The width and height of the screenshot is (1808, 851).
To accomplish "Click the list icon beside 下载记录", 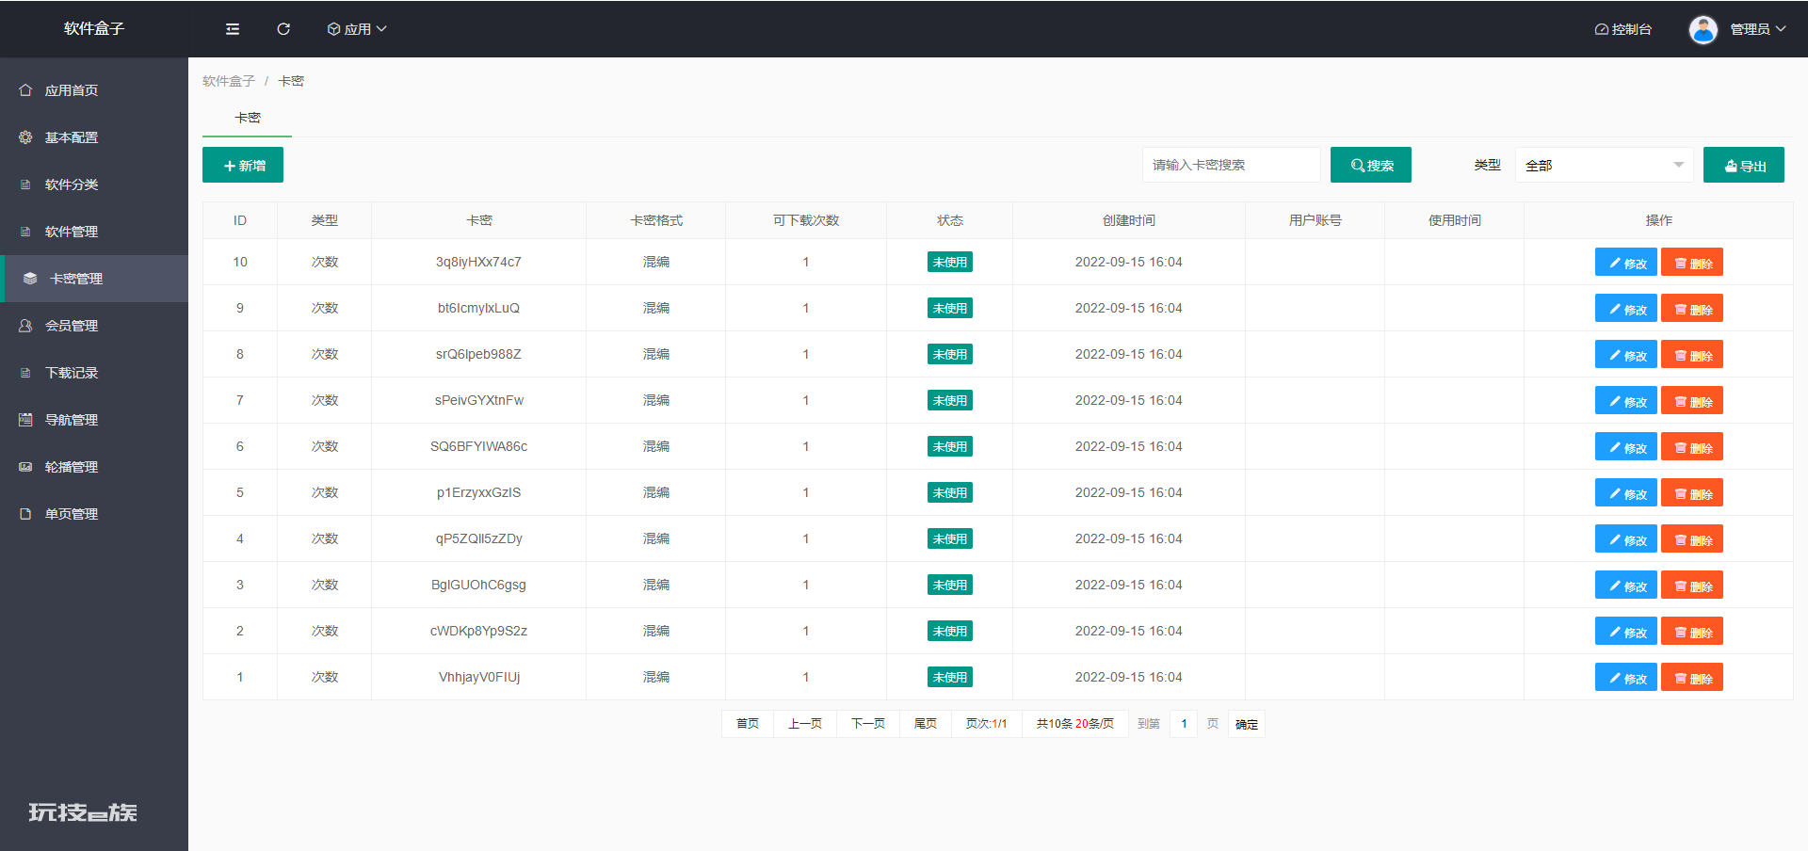I will [x=25, y=373].
